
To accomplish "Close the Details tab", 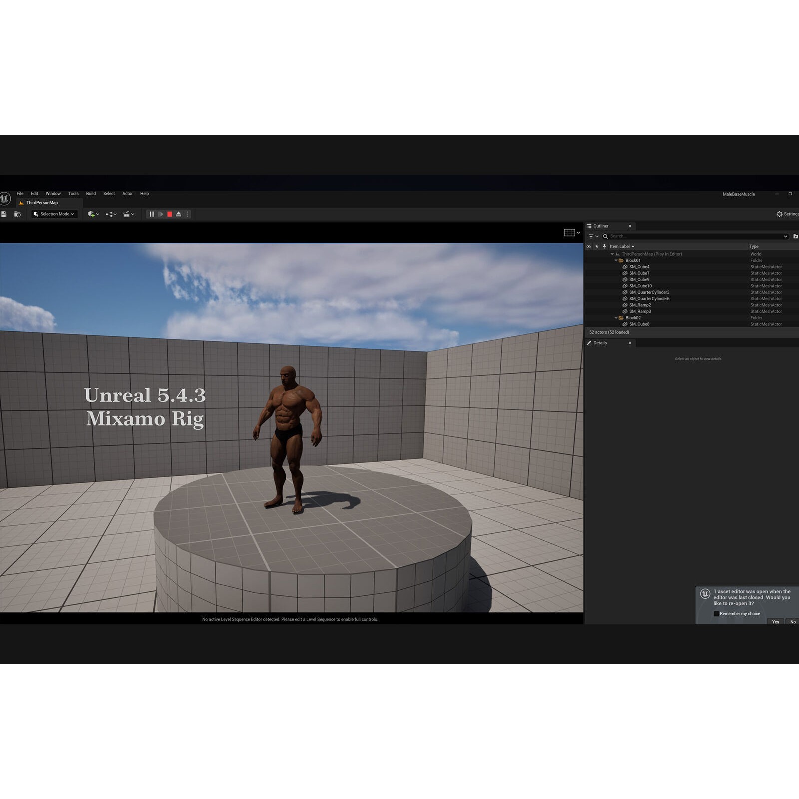I will click(630, 343).
